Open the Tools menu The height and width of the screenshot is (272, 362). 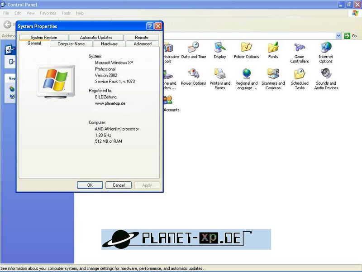[x=66, y=13]
